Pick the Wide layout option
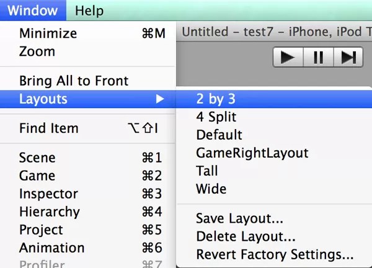 click(211, 189)
